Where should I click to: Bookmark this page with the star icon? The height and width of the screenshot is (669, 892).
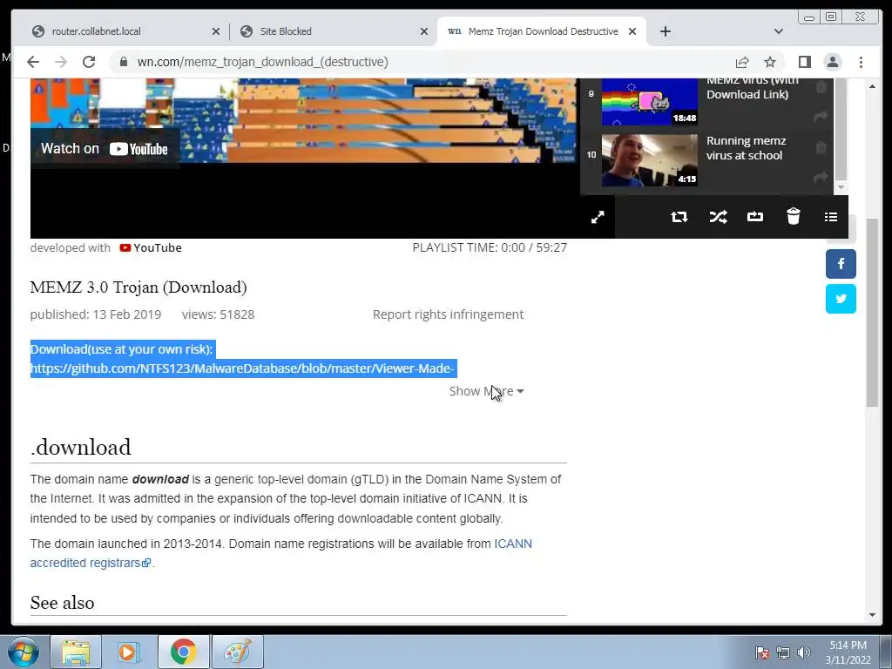(770, 62)
